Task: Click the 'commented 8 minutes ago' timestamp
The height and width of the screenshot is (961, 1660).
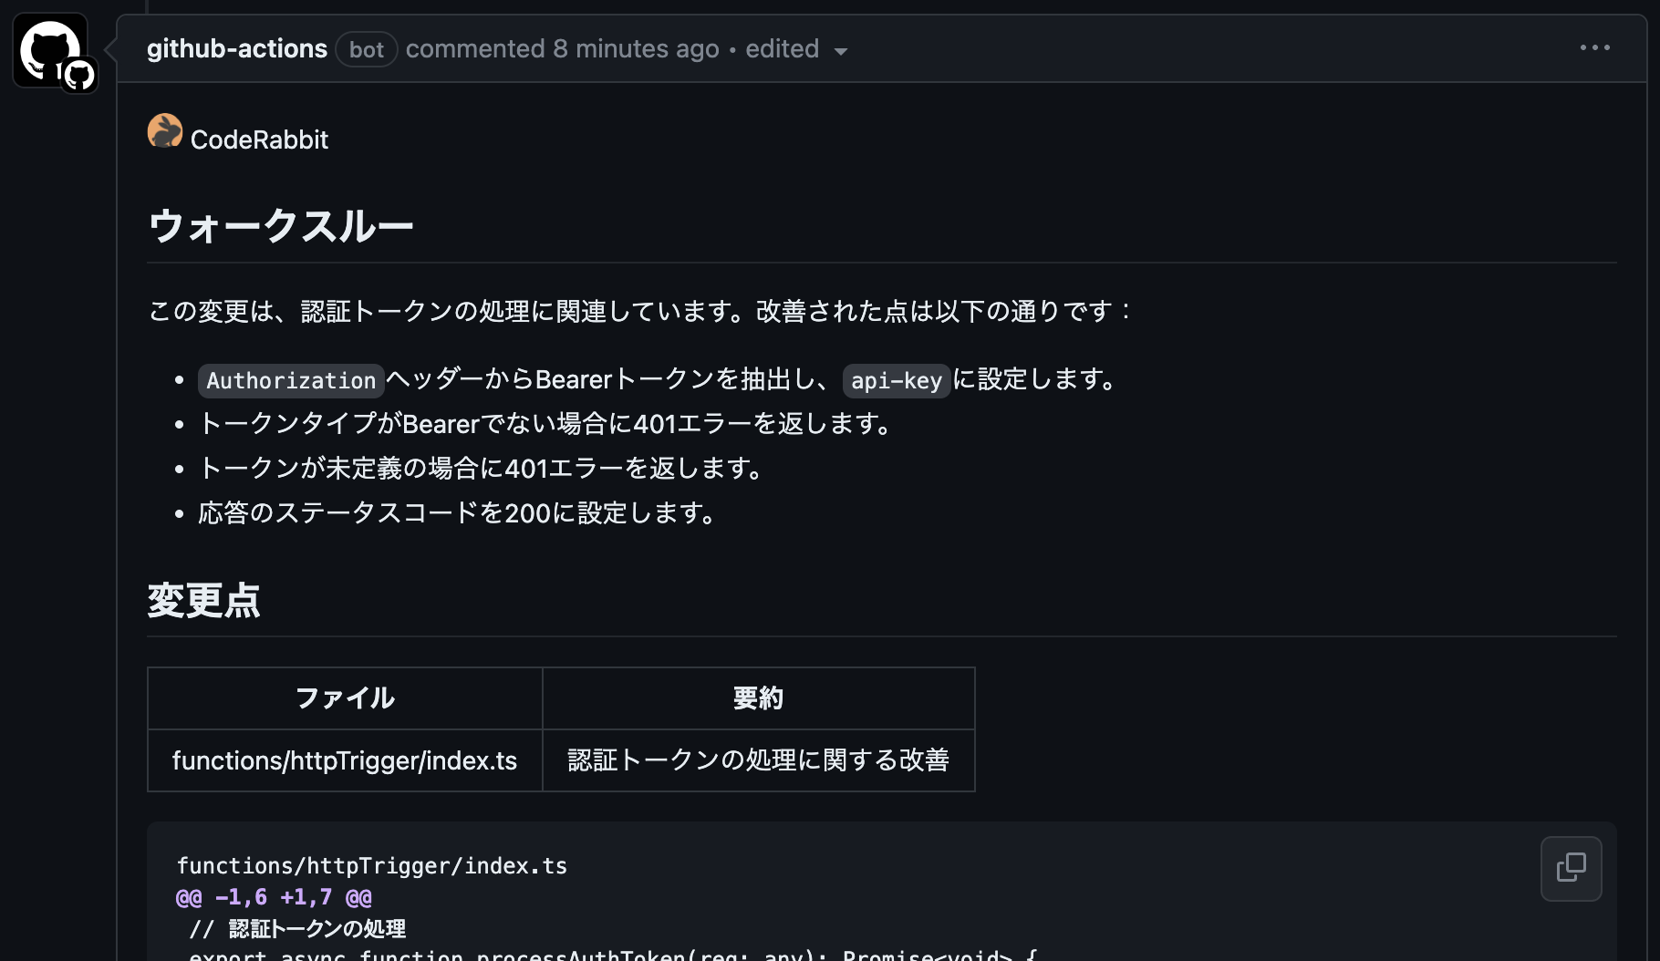Action: tap(562, 48)
